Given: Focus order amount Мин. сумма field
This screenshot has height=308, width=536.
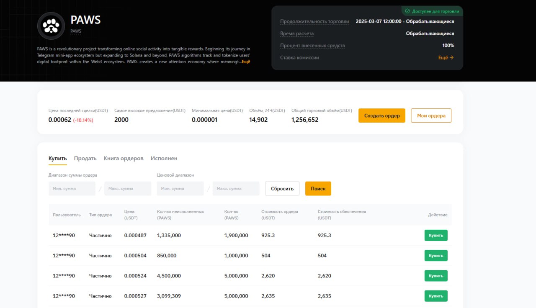Looking at the screenshot, I should tap(72, 188).
